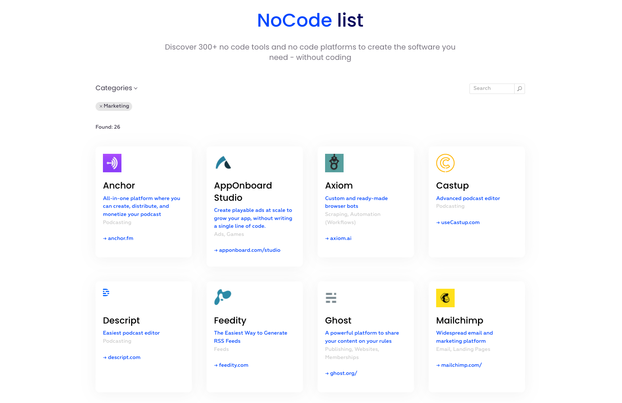The image size is (622, 403).
Task: Click the Ghost gray bars logo
Action: [x=331, y=298]
